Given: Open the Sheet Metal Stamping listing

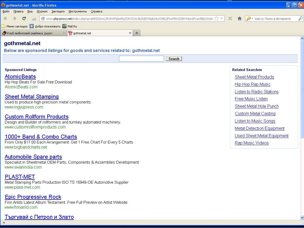Looking at the screenshot, I should [x=32, y=97].
